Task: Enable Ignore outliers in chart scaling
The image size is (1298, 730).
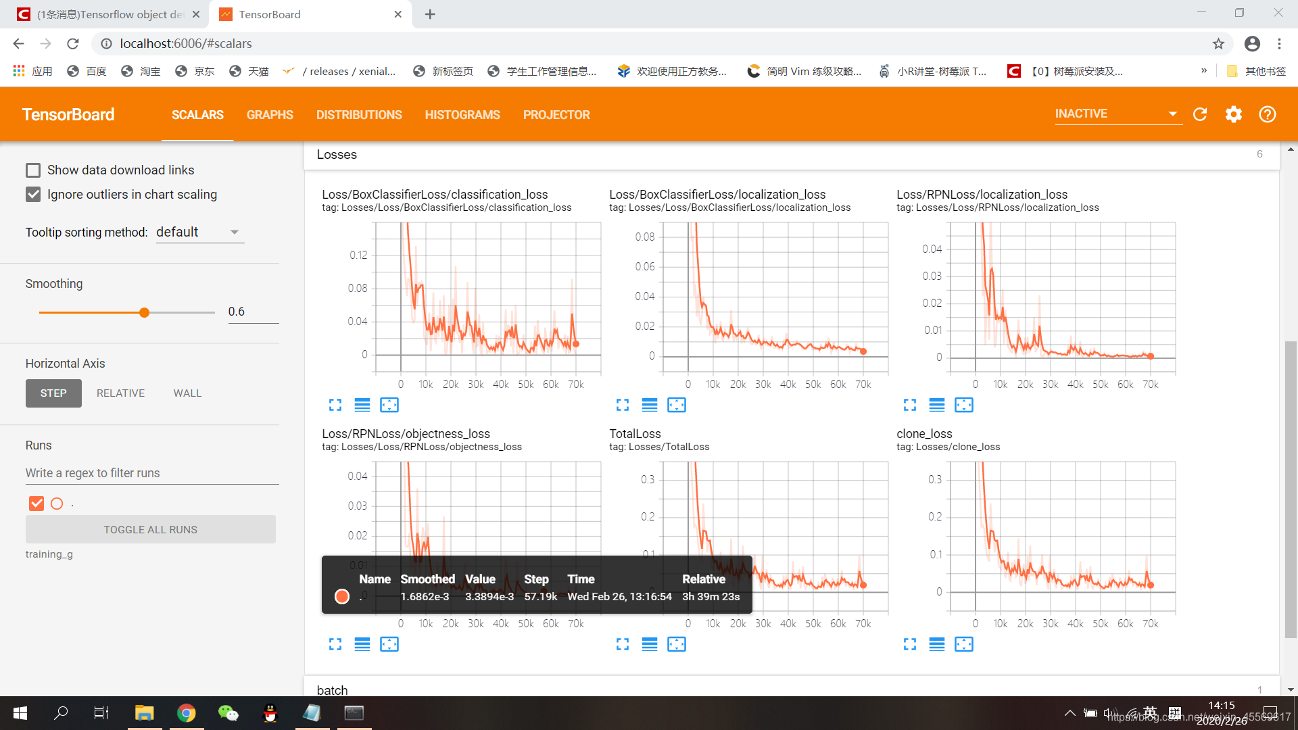Action: (x=33, y=194)
